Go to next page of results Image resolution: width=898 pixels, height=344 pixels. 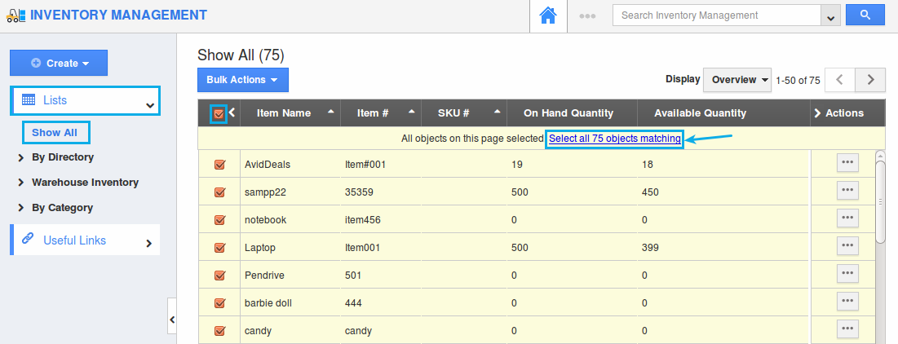click(870, 80)
